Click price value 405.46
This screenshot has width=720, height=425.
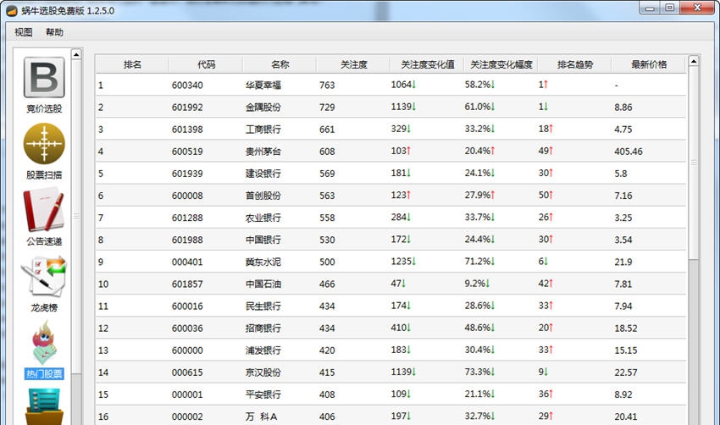tap(629, 151)
